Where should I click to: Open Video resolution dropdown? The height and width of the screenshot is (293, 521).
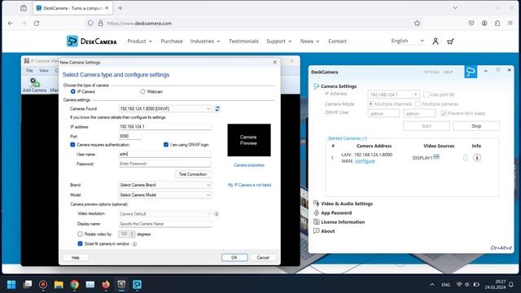(x=164, y=213)
